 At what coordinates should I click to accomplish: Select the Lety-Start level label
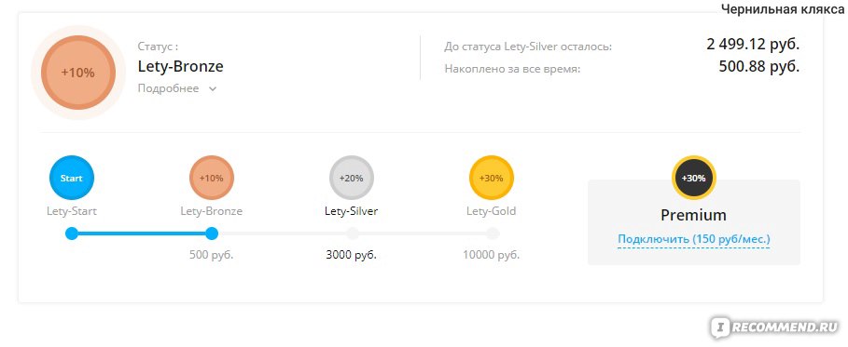(x=72, y=211)
